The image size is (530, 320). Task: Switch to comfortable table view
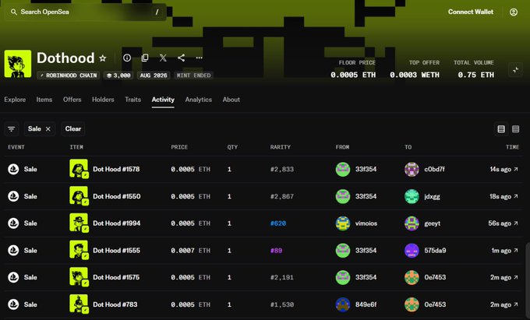click(501, 129)
